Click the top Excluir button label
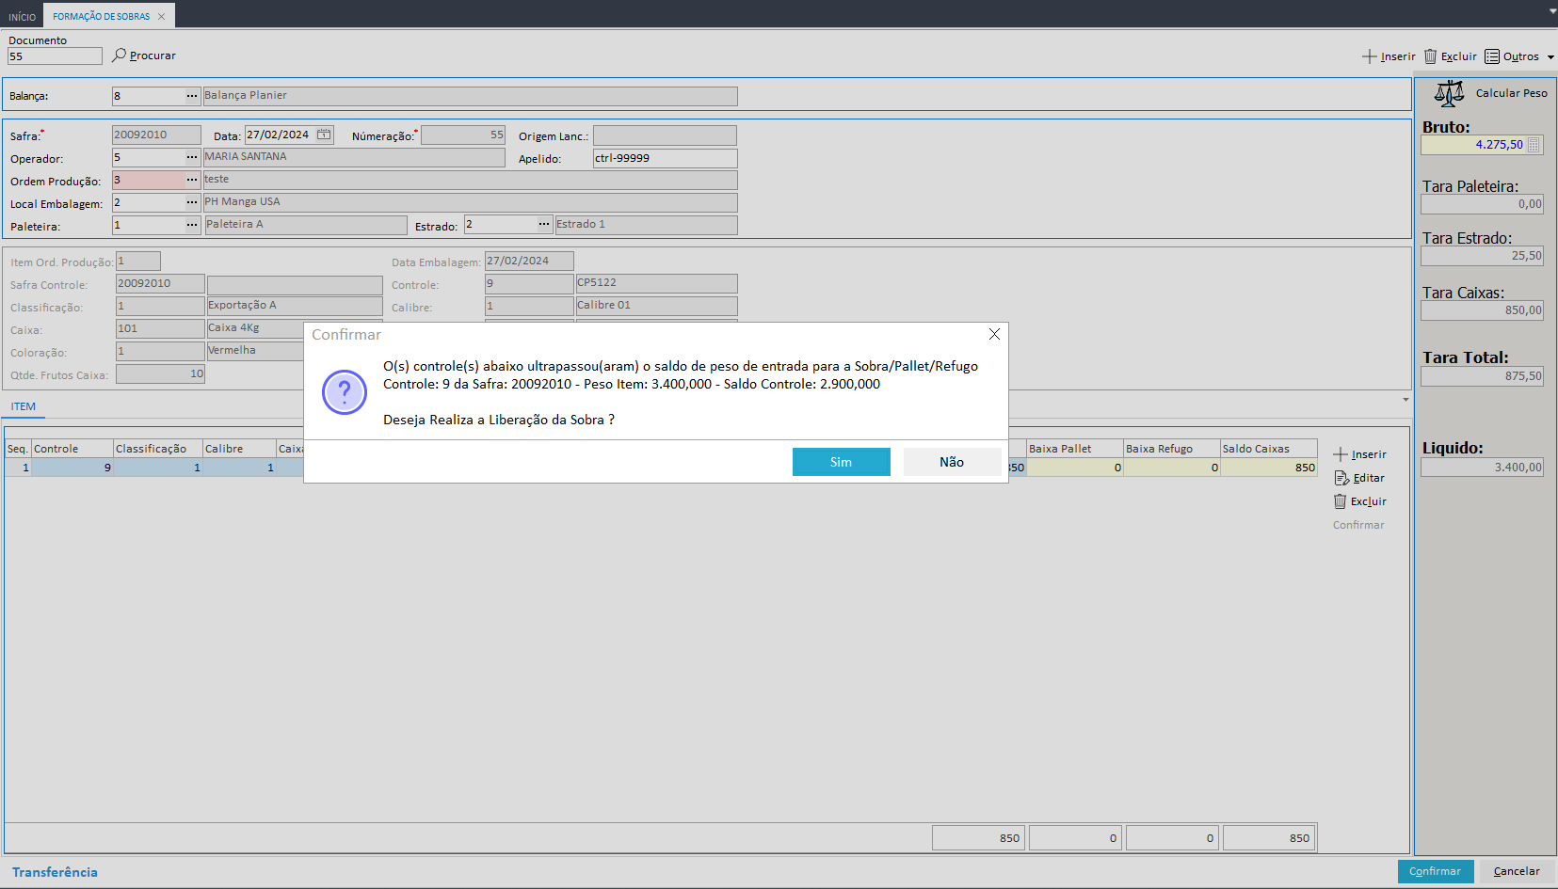Image resolution: width=1558 pixels, height=889 pixels. click(1459, 56)
